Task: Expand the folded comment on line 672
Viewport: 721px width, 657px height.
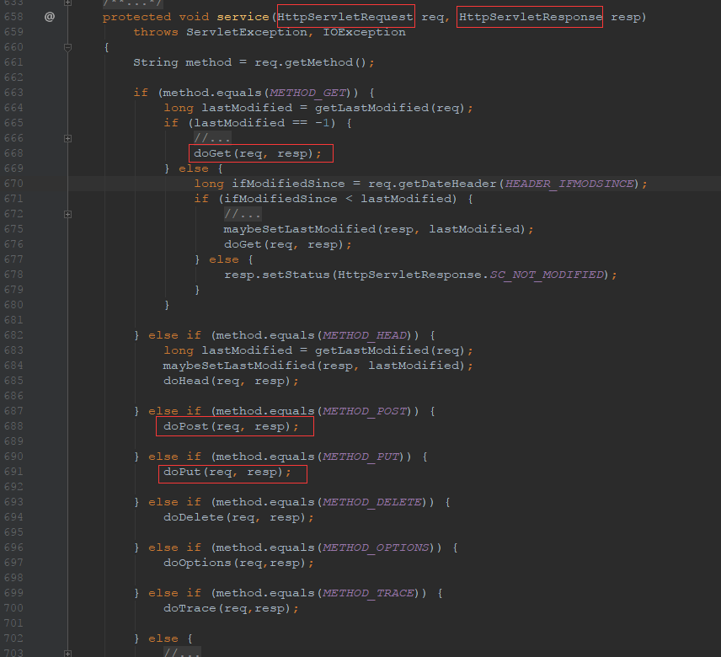Action: [x=67, y=214]
